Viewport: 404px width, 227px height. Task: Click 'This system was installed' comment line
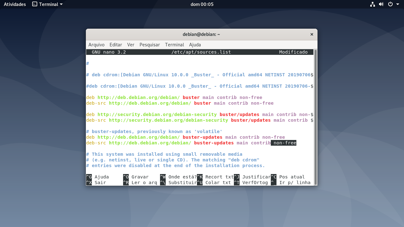point(164,154)
